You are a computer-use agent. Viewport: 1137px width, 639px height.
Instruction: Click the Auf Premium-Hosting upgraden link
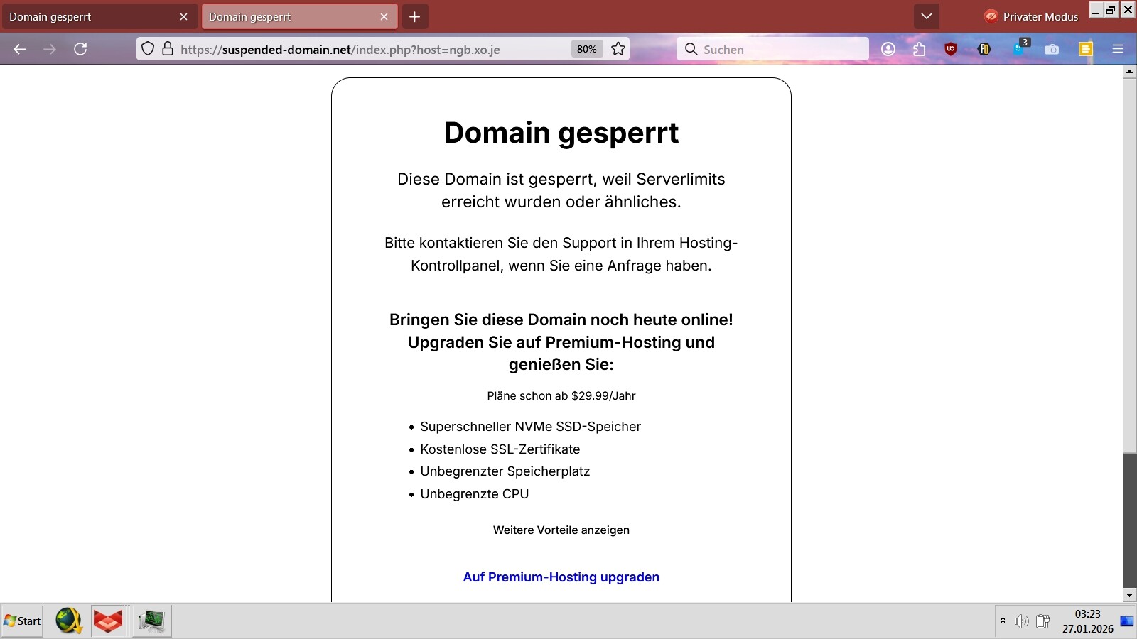(x=561, y=577)
